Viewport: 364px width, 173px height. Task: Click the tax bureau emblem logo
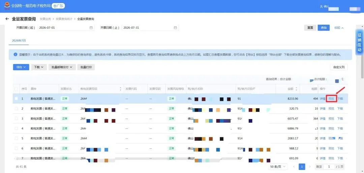pos(7,6)
